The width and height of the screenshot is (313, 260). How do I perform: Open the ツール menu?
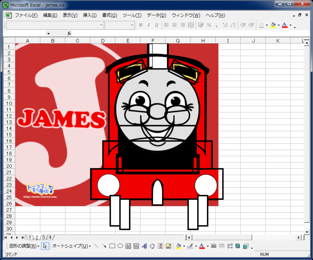(132, 15)
